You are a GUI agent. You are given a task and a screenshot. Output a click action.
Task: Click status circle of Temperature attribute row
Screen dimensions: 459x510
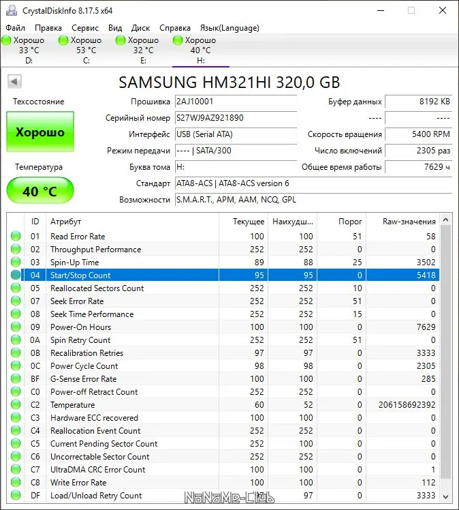(16, 404)
